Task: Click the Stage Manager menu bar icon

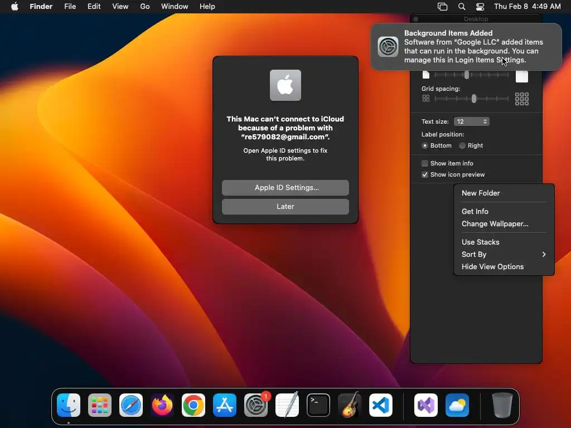Action: [x=442, y=7]
